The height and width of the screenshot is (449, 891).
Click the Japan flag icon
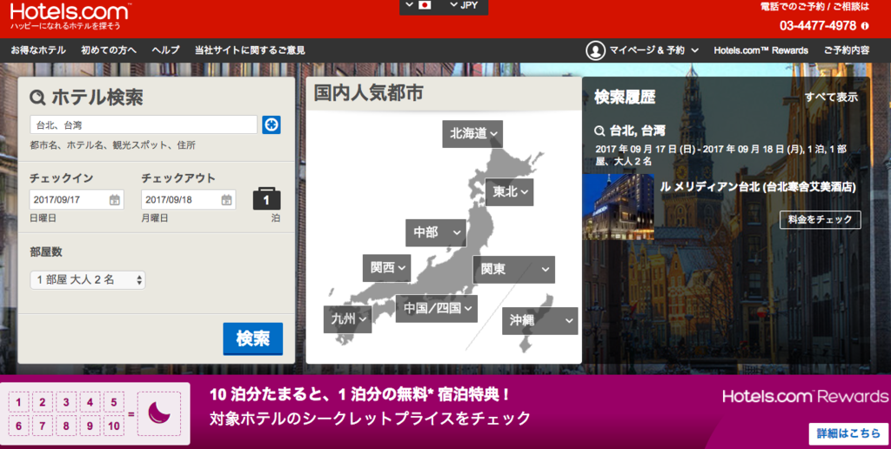425,5
